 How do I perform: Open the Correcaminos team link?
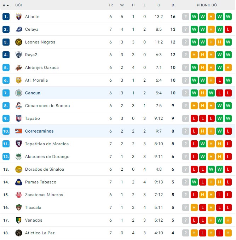pos(39,131)
